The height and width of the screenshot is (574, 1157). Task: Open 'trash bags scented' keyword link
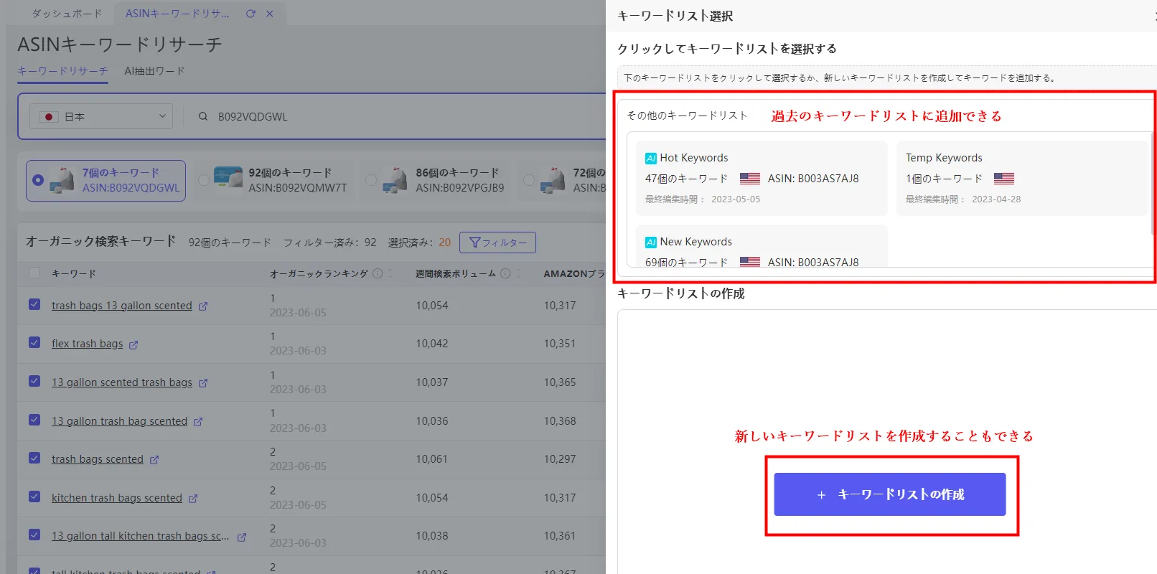click(x=98, y=459)
